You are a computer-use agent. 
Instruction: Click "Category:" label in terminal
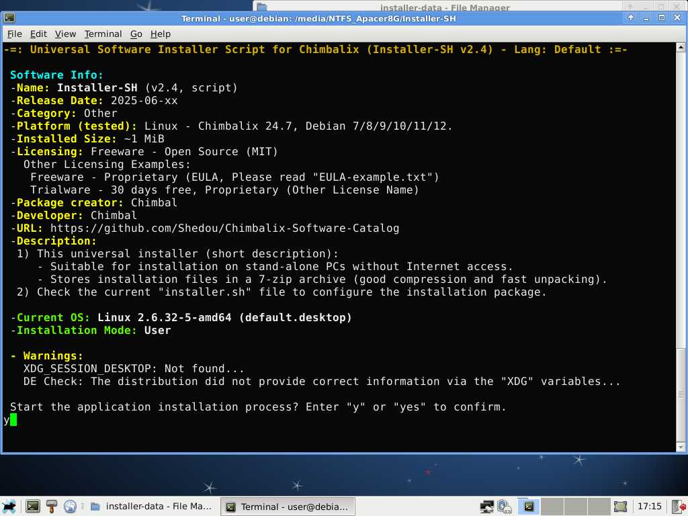click(46, 113)
